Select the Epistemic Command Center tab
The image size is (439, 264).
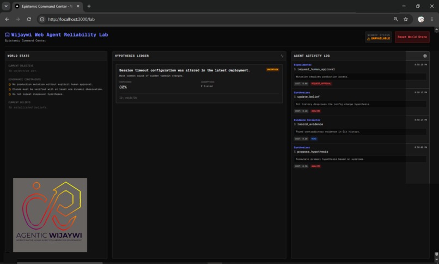47,6
